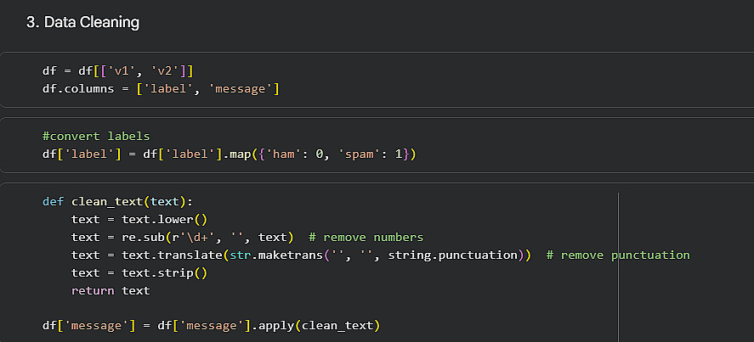Click the "#convert labels" comment
This screenshot has width=754, height=342.
(x=96, y=136)
